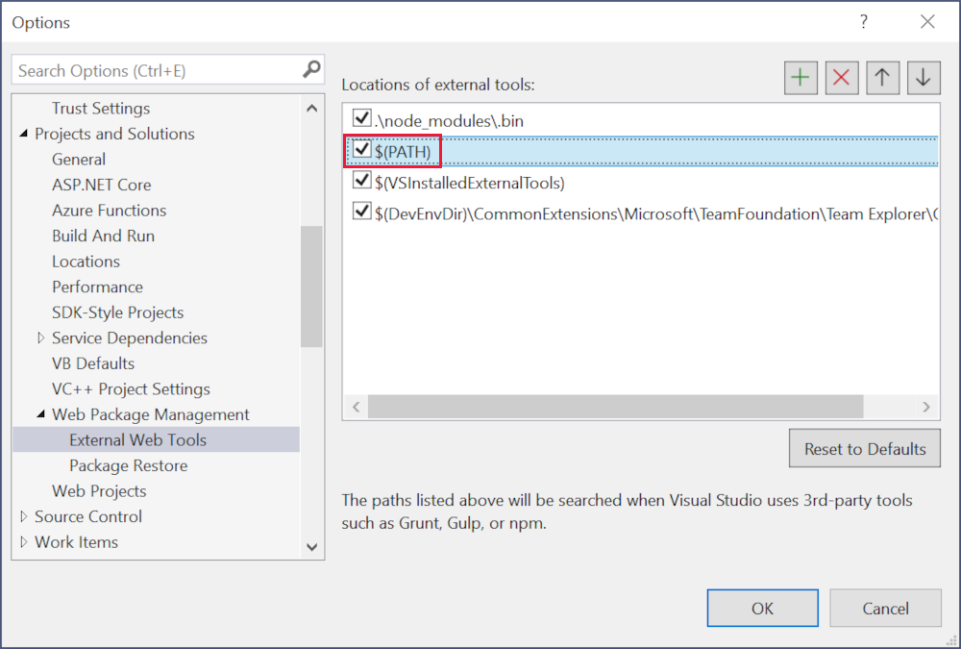The image size is (961, 649).
Task: Click Reset to Defaults button
Action: click(x=865, y=448)
